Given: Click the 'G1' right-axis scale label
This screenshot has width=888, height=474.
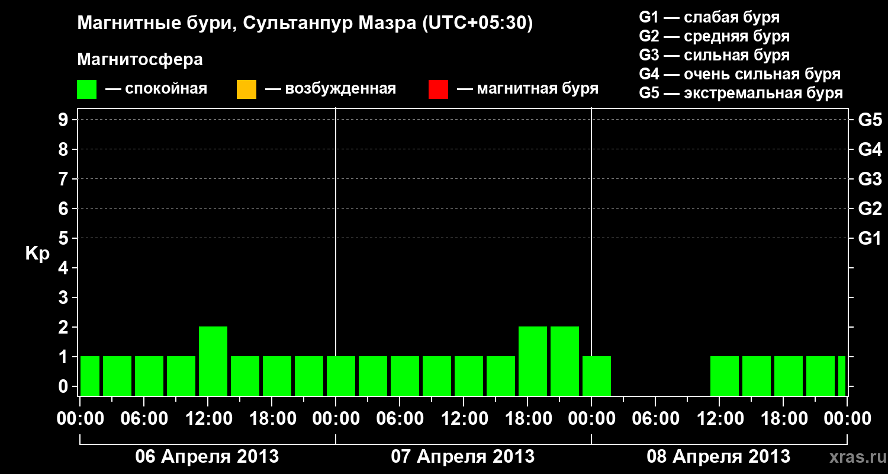Looking at the screenshot, I should 870,239.
